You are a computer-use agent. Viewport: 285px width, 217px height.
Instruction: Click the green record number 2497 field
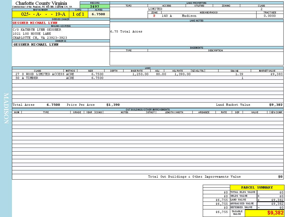coord(95,7)
